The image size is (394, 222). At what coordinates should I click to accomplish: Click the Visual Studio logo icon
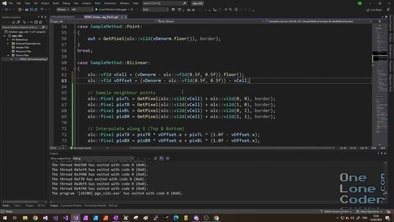click(x=4, y=3)
